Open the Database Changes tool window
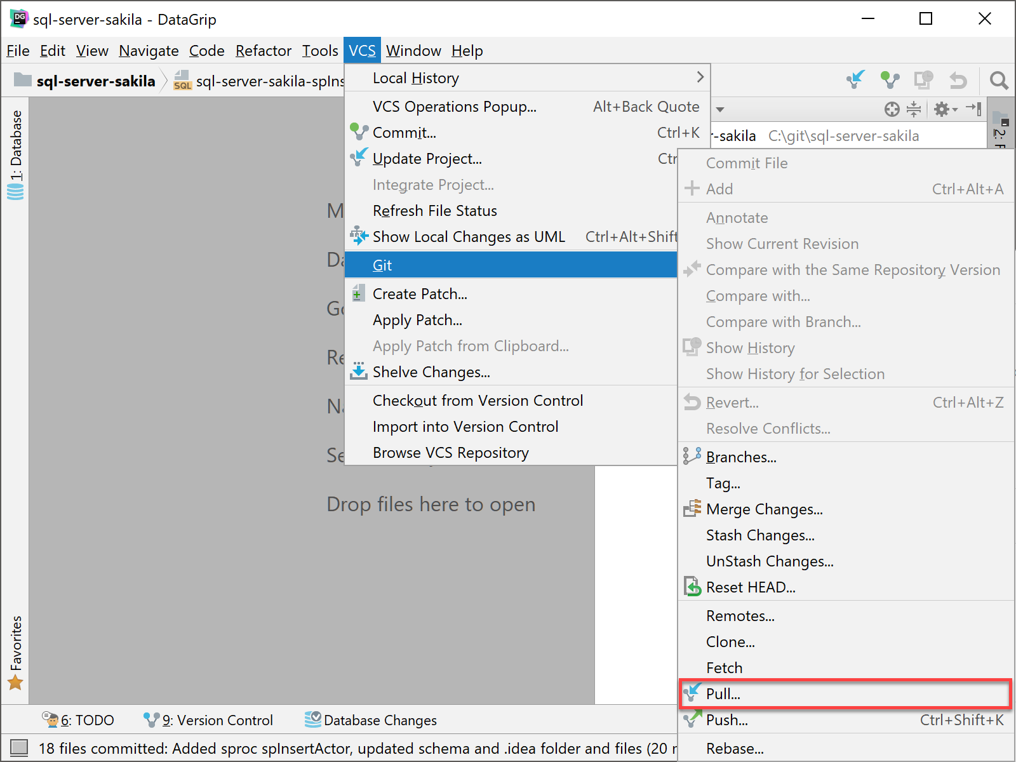The width and height of the screenshot is (1016, 762). 371,720
